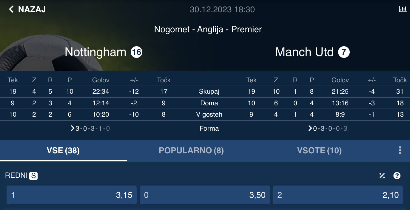
Task: Expand Nottingham's form chevron 3-0-3-1-0
Action: click(73, 129)
